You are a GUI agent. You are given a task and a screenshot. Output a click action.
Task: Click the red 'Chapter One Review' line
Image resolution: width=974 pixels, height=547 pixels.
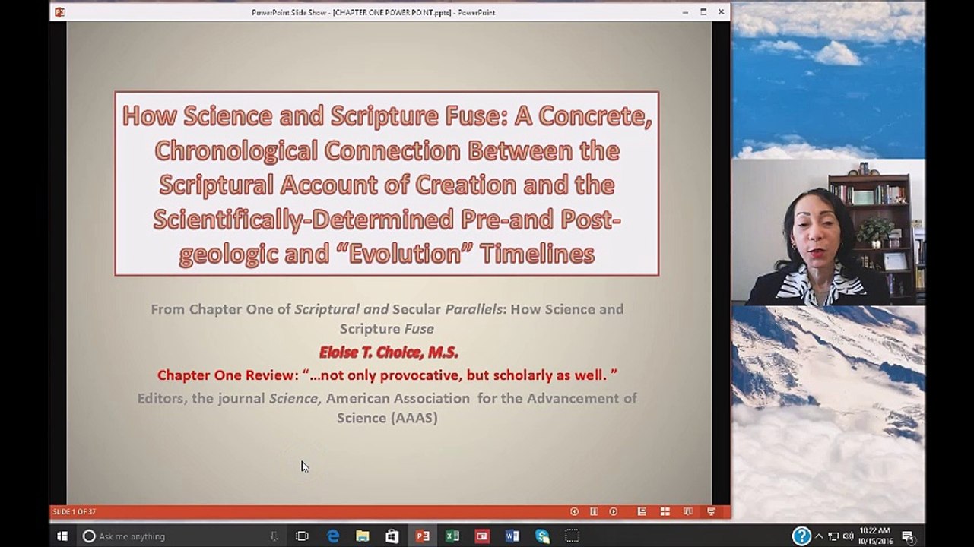387,375
